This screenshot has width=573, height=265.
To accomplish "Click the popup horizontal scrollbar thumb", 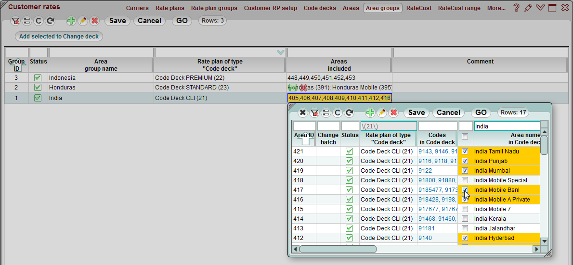I will tap(338, 249).
